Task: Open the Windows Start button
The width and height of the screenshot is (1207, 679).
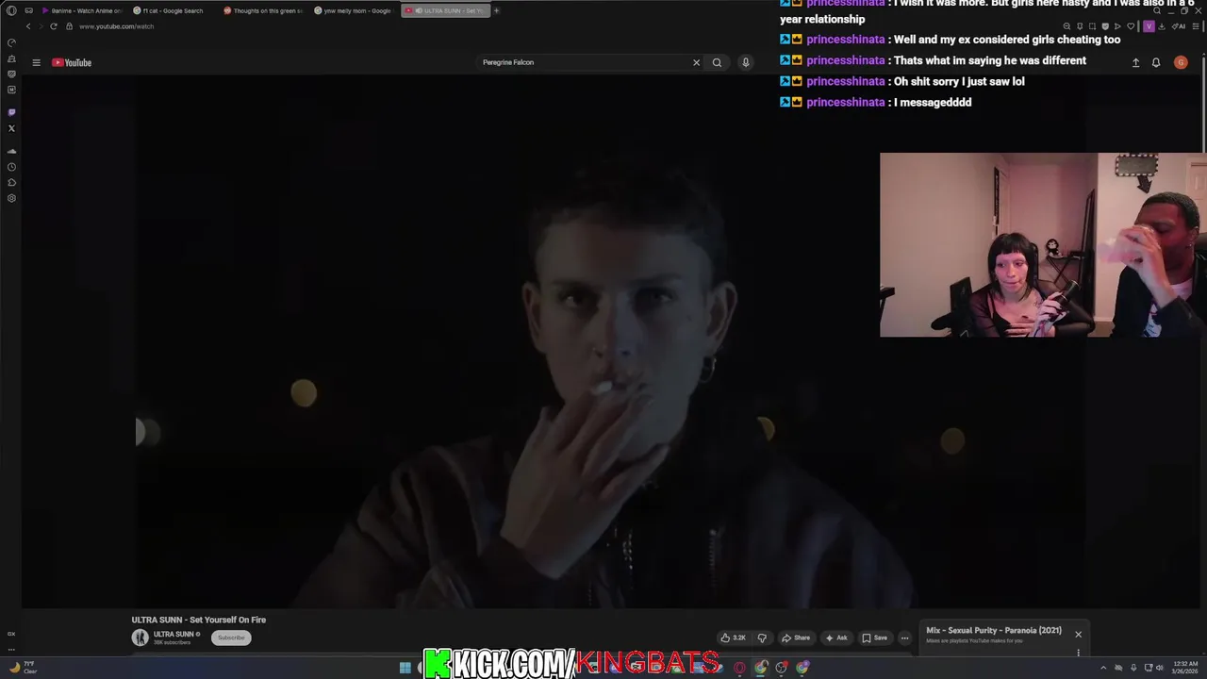Action: click(x=405, y=668)
